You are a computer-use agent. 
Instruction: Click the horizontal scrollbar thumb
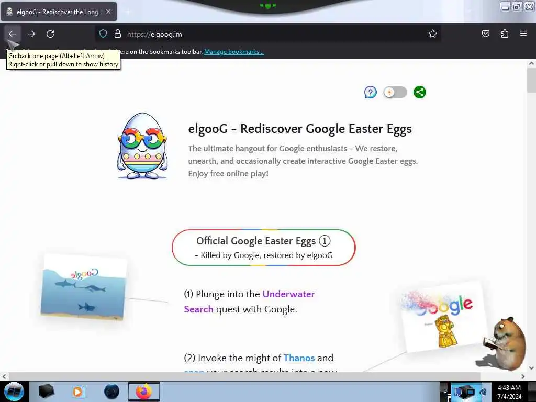244,376
